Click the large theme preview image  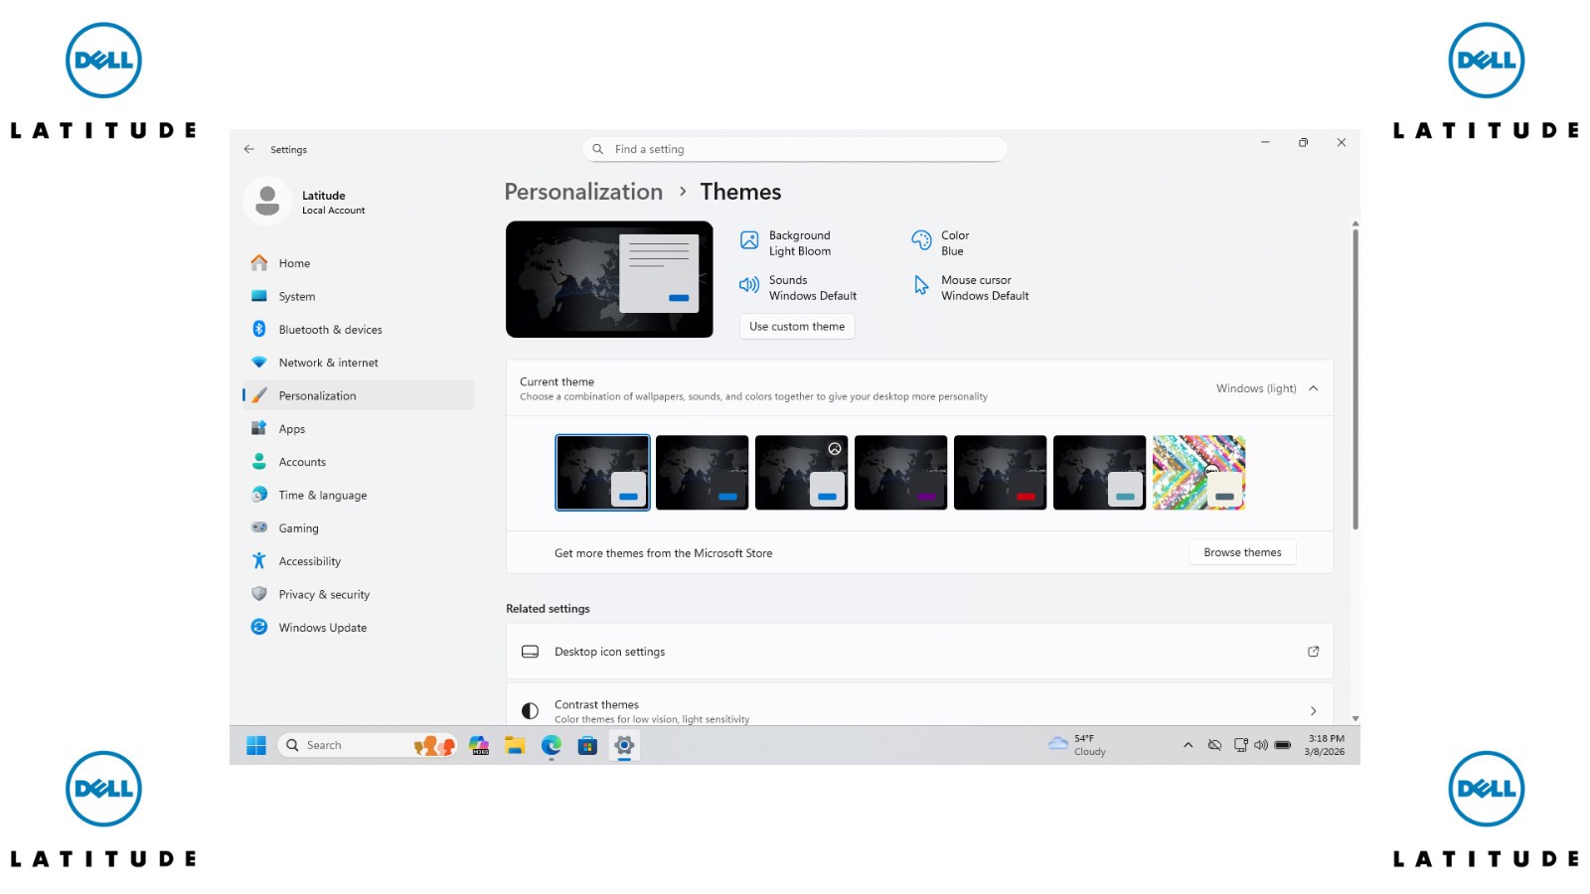click(609, 279)
